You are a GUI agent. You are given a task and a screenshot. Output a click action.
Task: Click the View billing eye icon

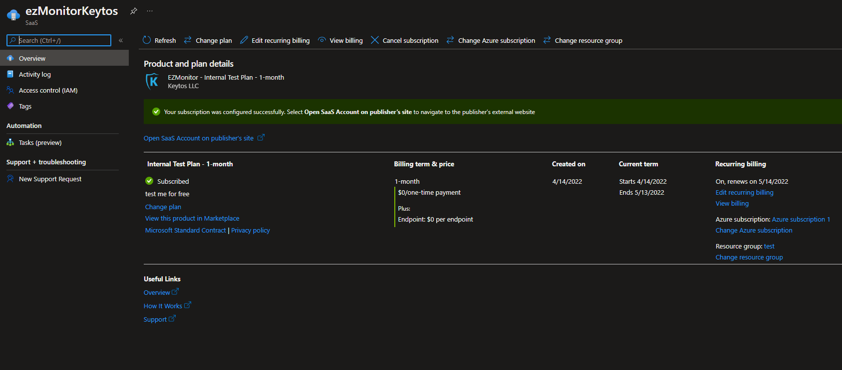pyautogui.click(x=322, y=40)
